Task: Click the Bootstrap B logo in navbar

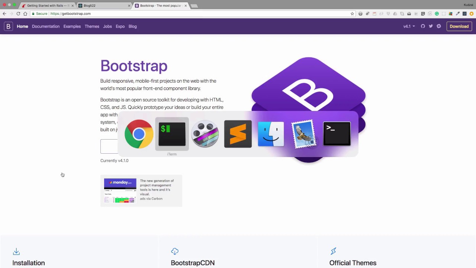Action: tap(8, 26)
